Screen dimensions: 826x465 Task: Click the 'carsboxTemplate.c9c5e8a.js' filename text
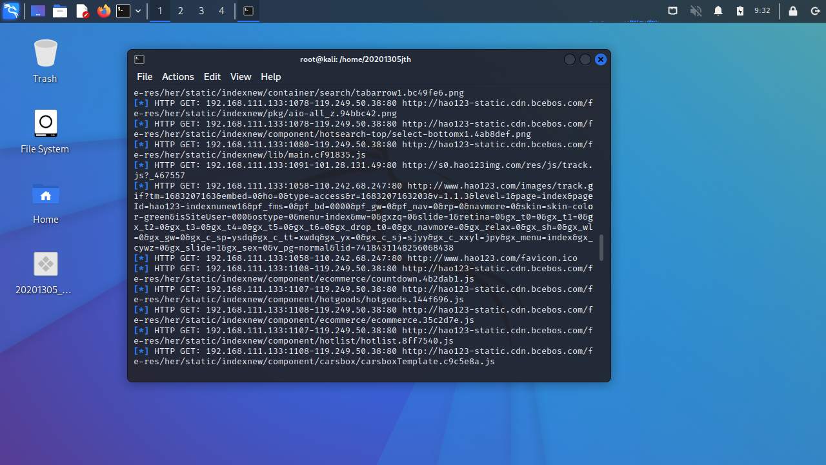pyautogui.click(x=428, y=362)
